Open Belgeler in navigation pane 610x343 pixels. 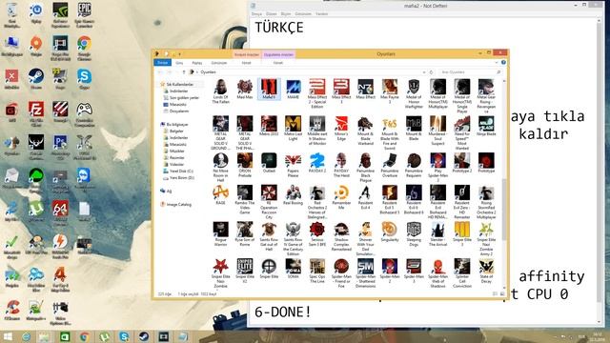[173, 131]
